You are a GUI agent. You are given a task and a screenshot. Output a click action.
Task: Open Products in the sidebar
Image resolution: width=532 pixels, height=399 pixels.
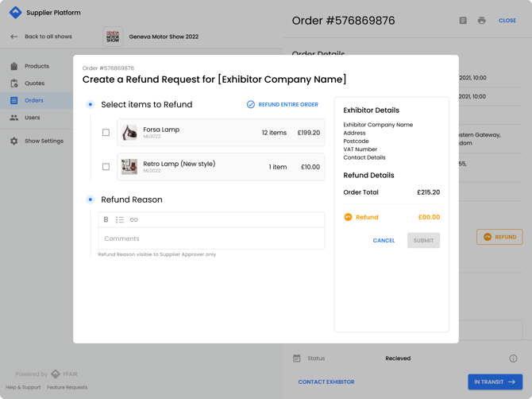[37, 66]
